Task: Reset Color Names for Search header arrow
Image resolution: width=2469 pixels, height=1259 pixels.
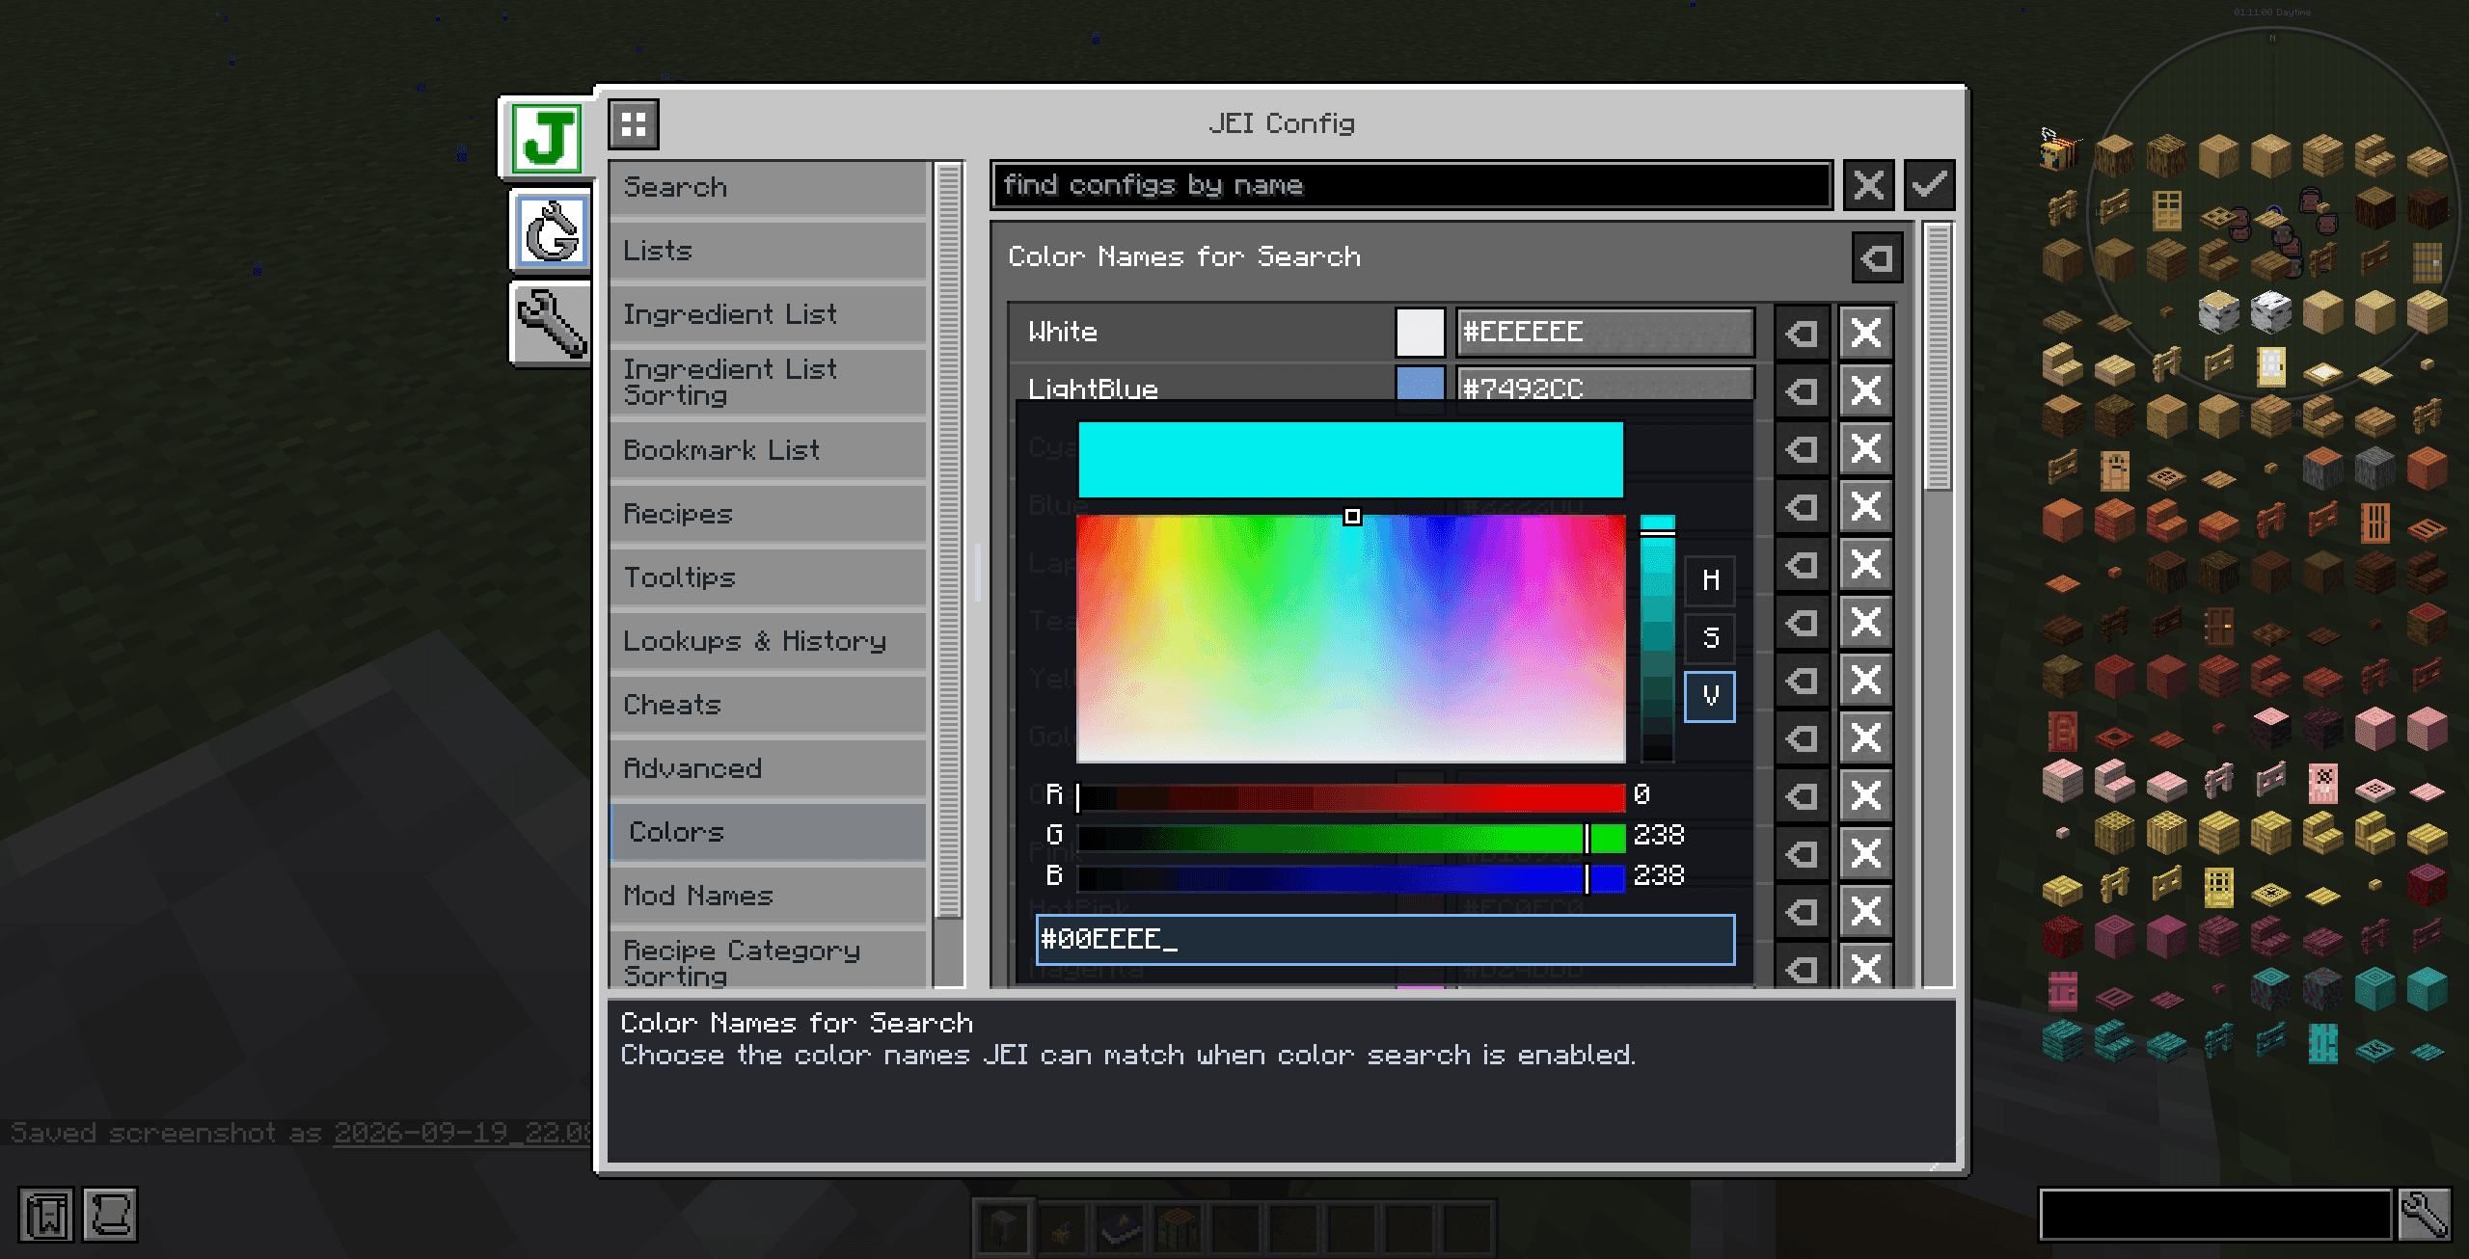Action: click(x=1877, y=257)
